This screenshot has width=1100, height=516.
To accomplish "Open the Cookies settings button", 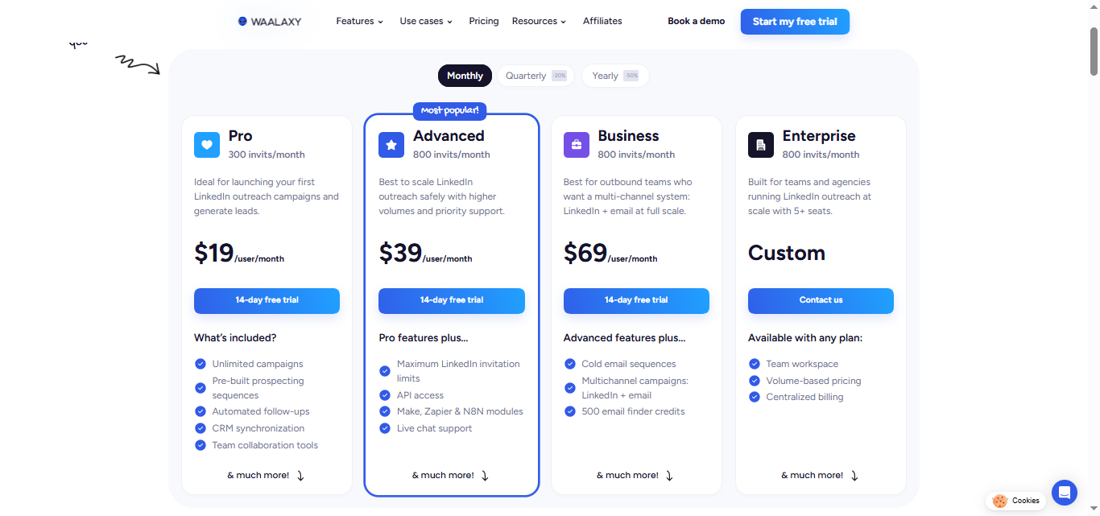I will point(1016,501).
